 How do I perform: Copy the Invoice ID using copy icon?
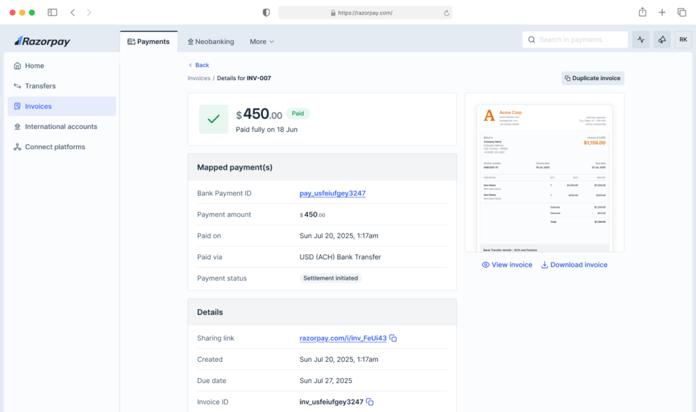coord(370,402)
